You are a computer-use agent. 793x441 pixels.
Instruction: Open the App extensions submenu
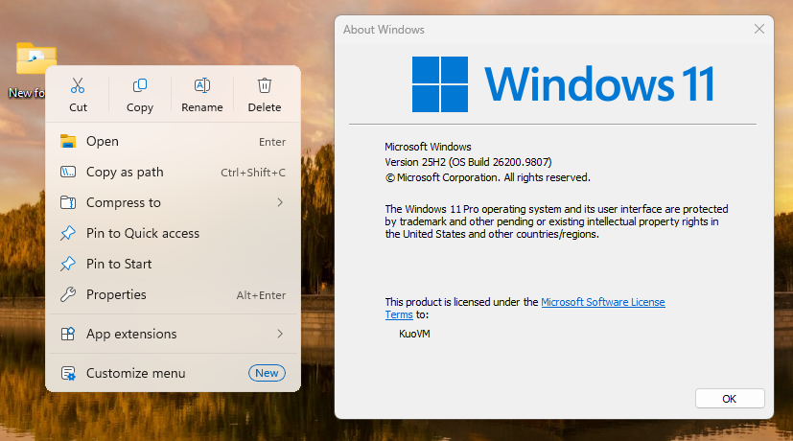[173, 334]
